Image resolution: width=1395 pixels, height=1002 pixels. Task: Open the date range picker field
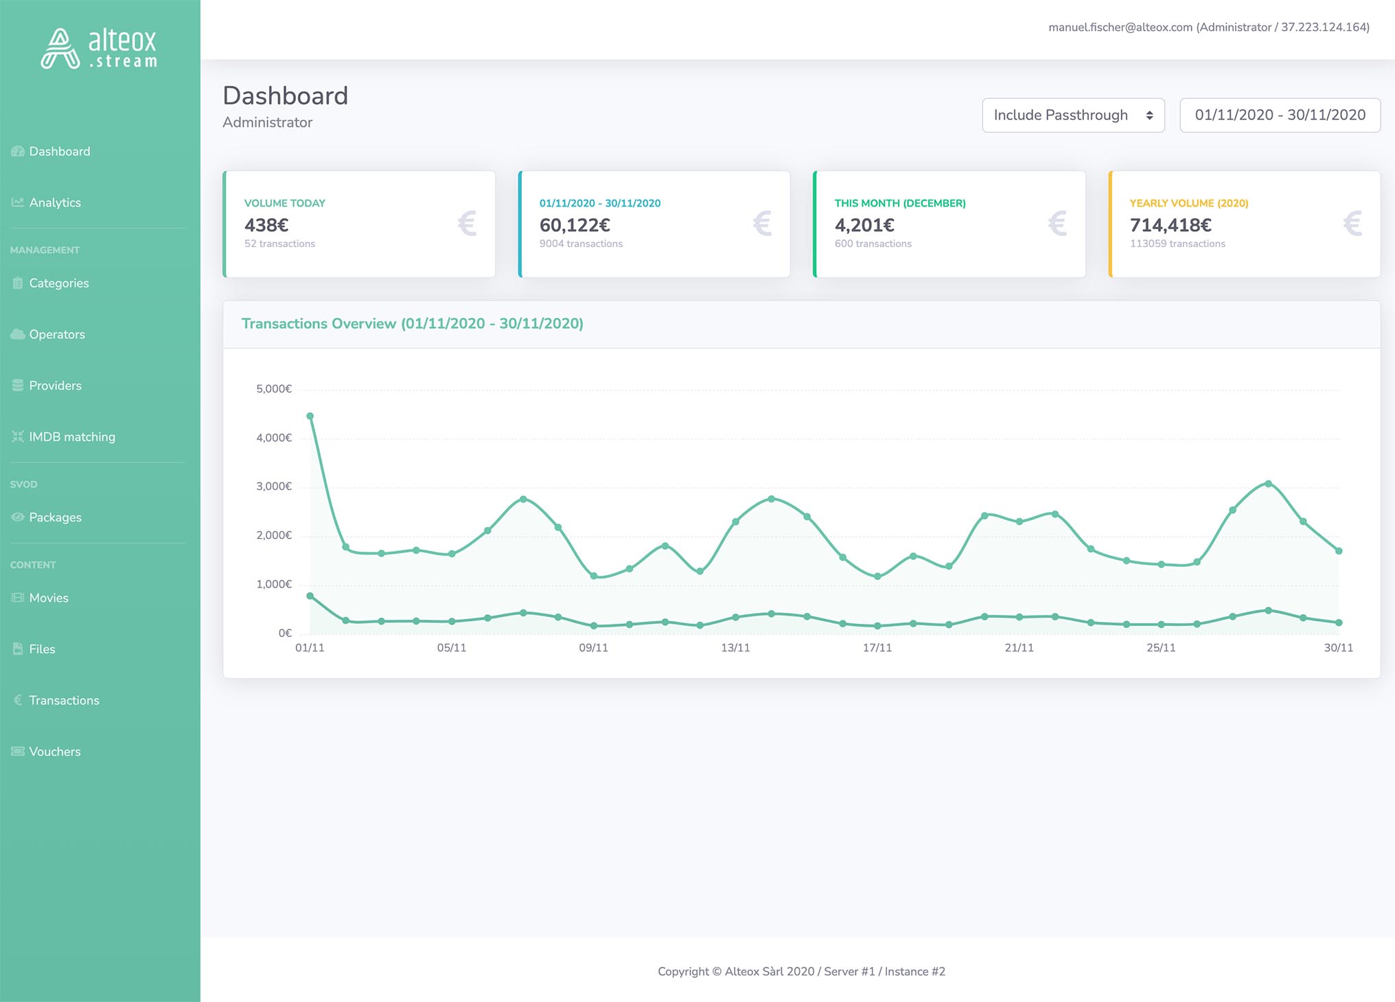pos(1280,115)
